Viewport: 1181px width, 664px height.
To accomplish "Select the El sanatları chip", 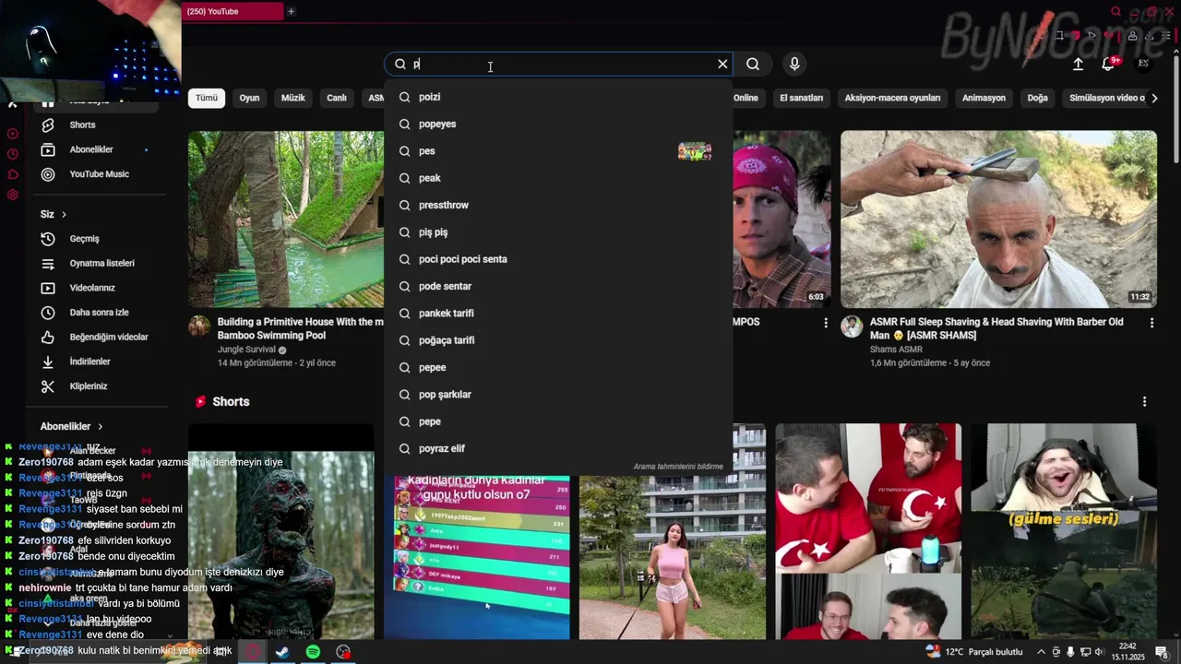I will [801, 98].
